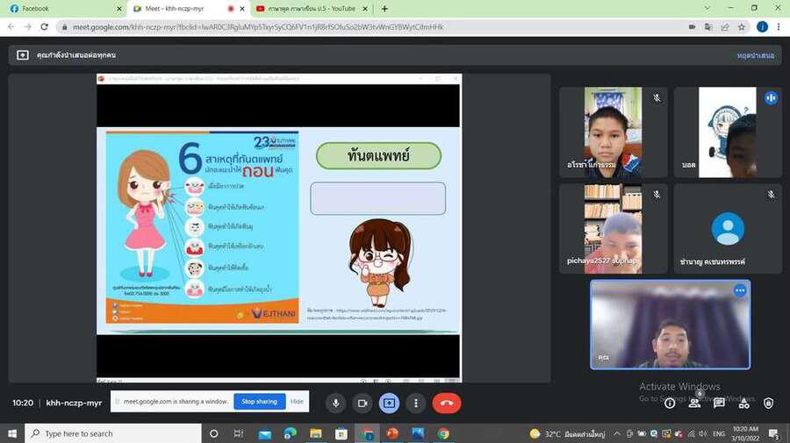790x443 pixels.
Task: Click the Windows taskbar search box
Action: [x=114, y=433]
